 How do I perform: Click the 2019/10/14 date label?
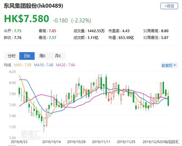51,142
